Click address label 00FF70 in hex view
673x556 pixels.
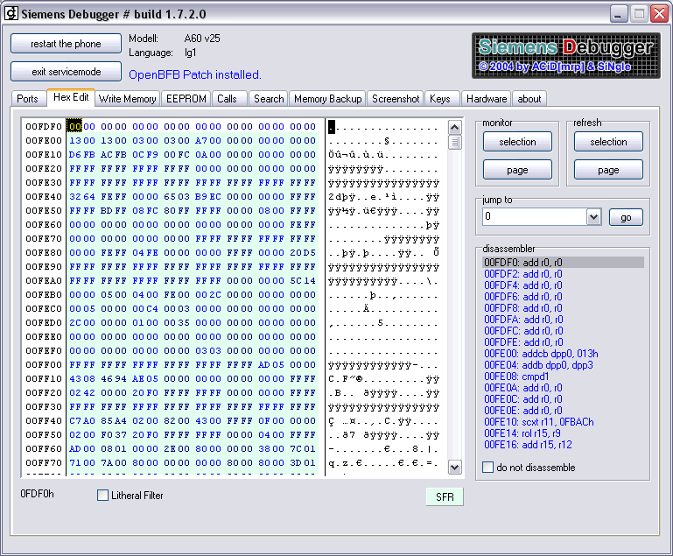coord(44,462)
